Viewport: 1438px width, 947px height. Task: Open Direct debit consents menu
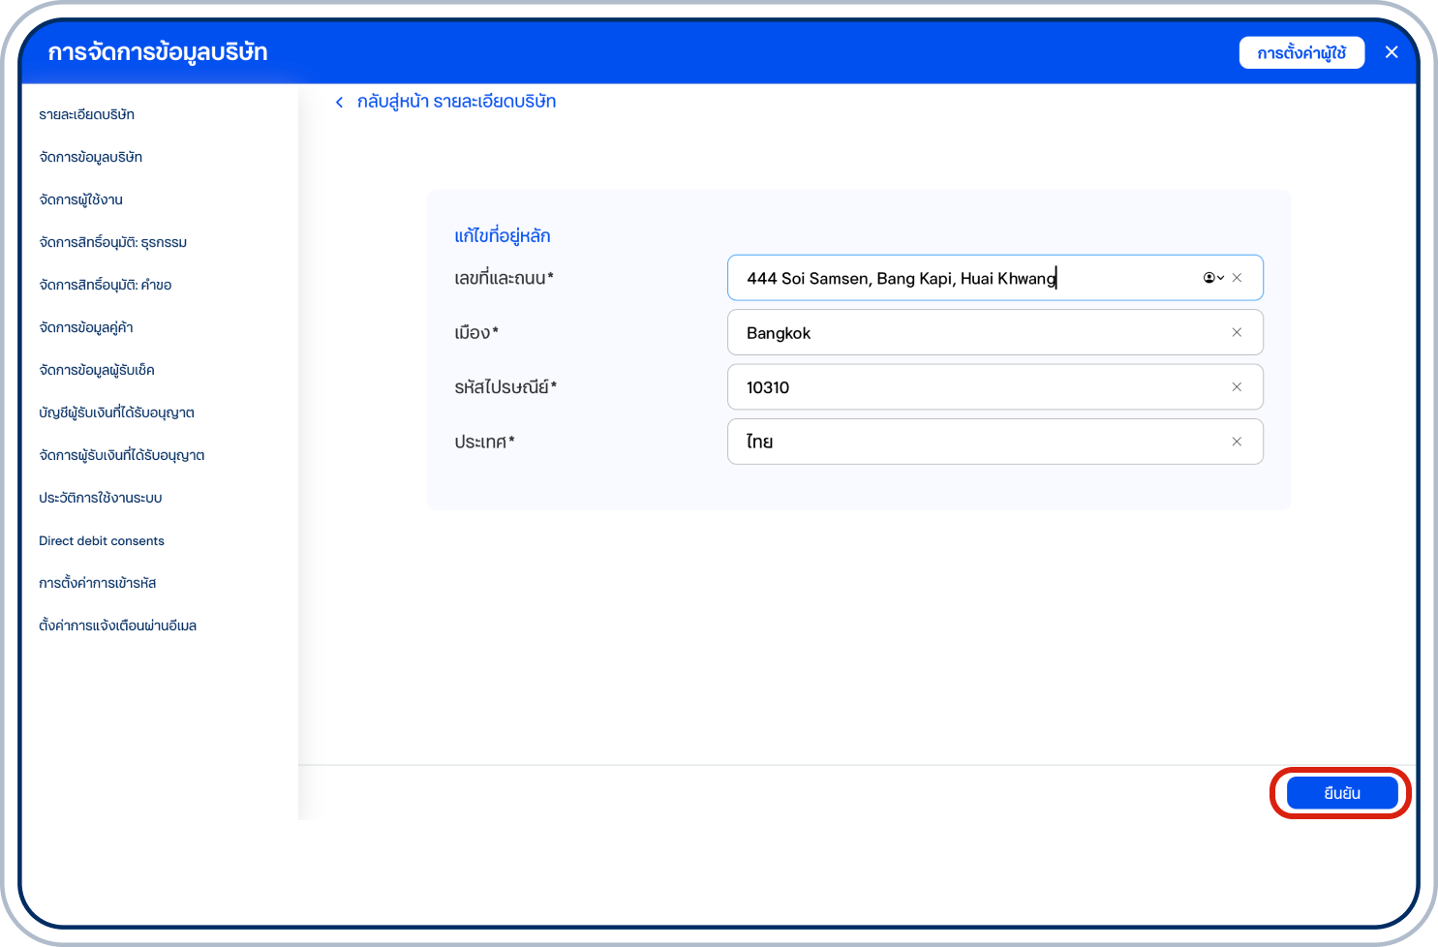tap(102, 540)
